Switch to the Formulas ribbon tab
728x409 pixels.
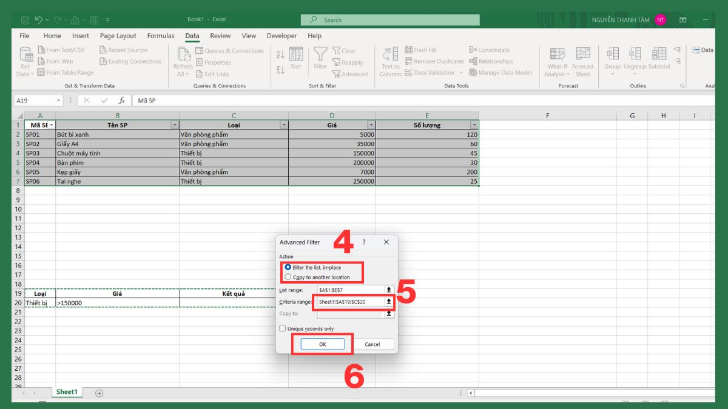point(161,36)
